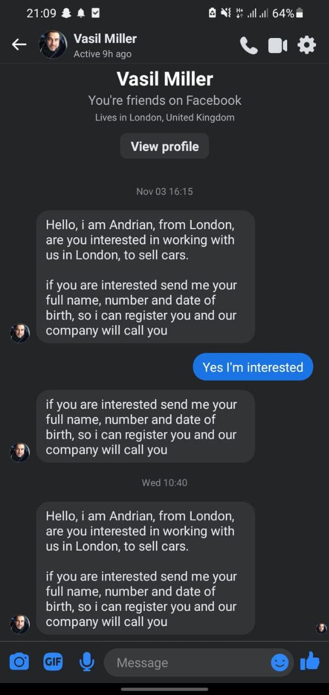Tap the latest message from Wed 10:40
This screenshot has width=329, height=695.
click(x=145, y=568)
